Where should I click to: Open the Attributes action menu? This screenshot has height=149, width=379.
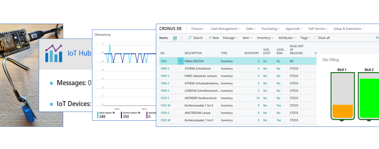click(287, 38)
